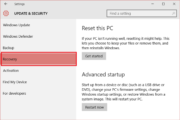Go back using the arrow icon
180x120 pixels.
[6, 4]
